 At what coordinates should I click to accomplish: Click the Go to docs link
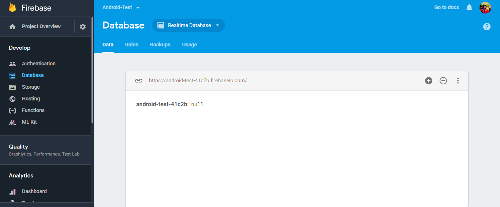click(x=447, y=7)
